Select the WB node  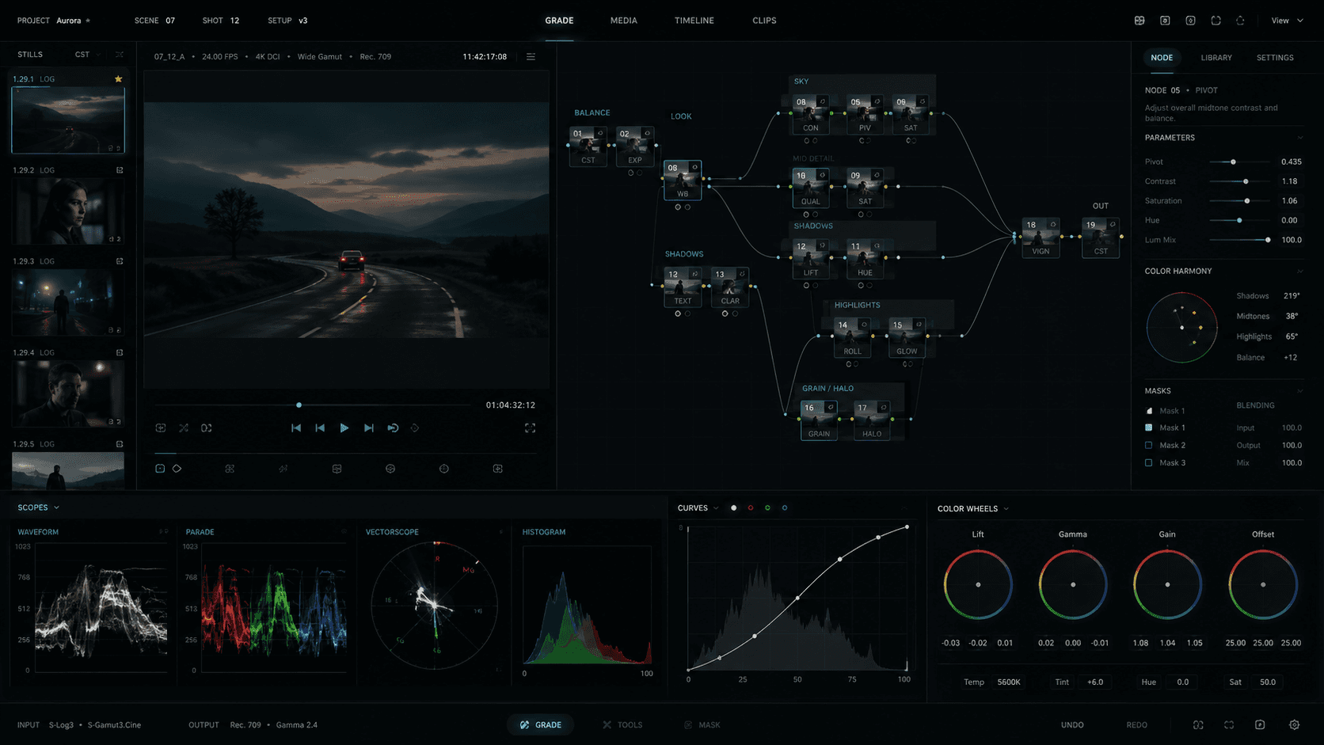(x=683, y=181)
